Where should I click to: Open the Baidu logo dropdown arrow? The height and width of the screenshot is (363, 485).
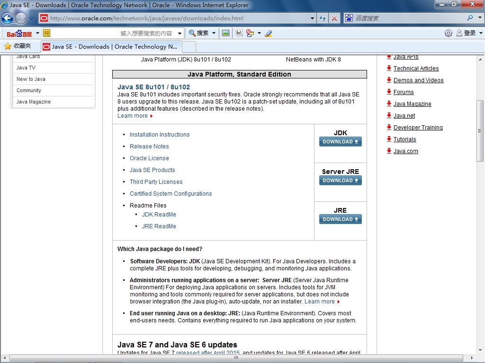tap(37, 33)
